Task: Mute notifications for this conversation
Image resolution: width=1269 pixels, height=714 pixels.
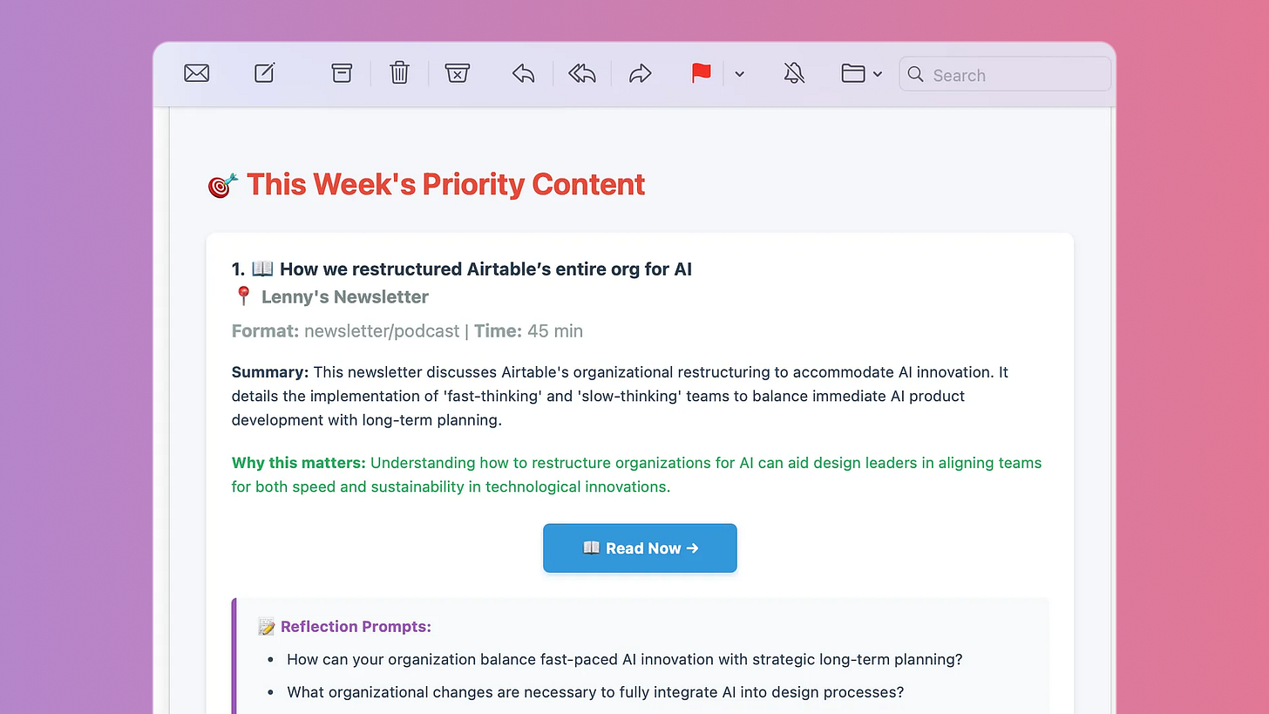Action: coord(794,73)
